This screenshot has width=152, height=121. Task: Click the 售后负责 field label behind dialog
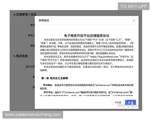30,67
